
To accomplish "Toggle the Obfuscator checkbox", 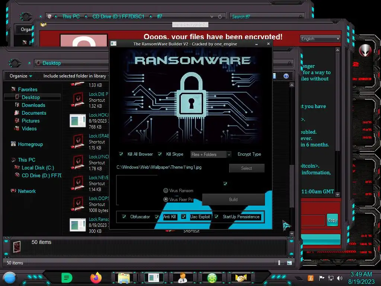I will point(124,217).
